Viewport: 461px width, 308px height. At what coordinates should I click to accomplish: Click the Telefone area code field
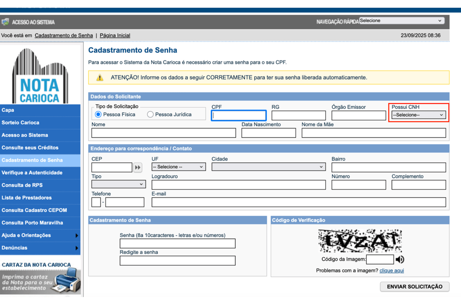(96, 202)
